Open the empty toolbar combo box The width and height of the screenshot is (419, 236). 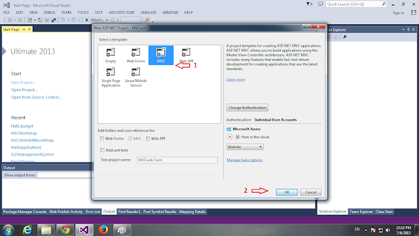click(130, 20)
